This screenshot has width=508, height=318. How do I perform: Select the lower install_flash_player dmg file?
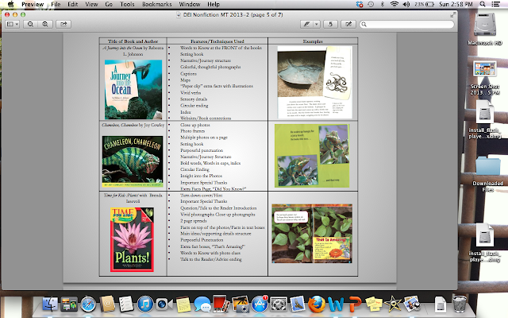point(485,242)
